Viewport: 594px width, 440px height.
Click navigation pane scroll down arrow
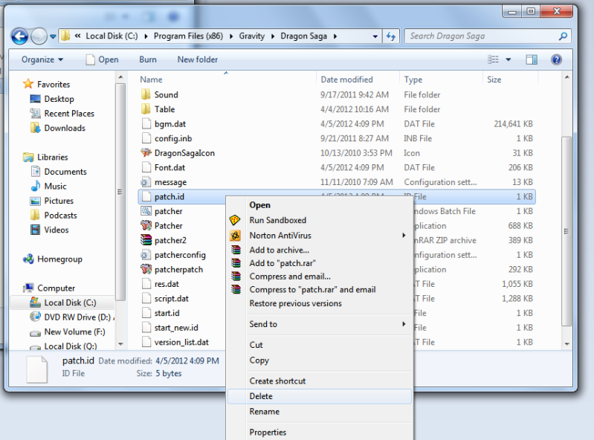coord(120,344)
